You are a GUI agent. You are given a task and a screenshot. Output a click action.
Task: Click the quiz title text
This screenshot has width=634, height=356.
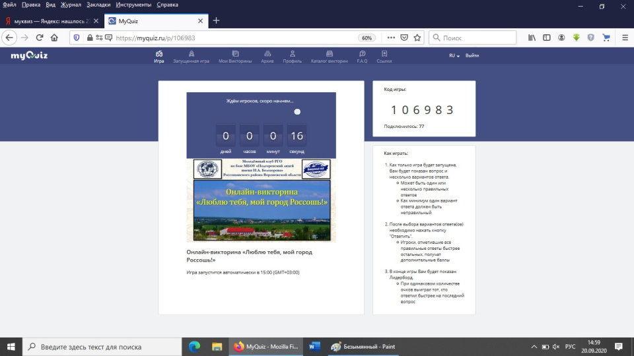point(249,256)
